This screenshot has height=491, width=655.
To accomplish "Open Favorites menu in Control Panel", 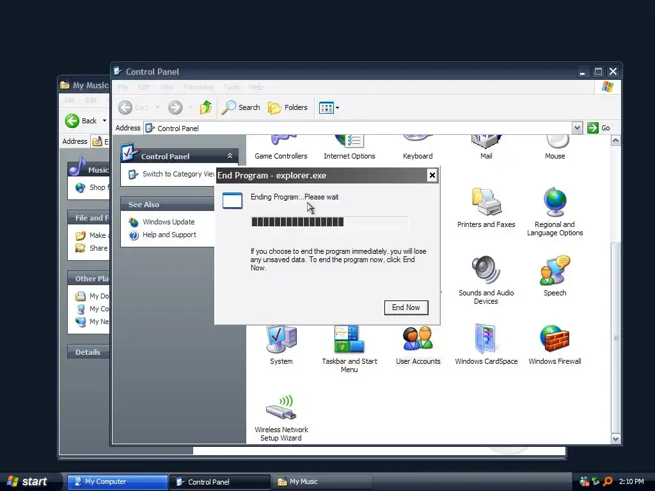I will coord(199,87).
